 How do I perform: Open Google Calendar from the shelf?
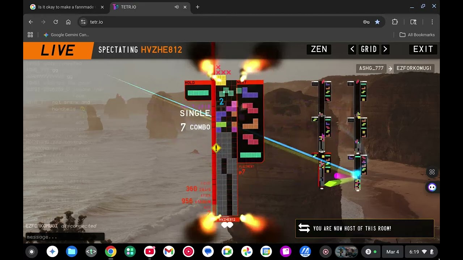(x=266, y=252)
